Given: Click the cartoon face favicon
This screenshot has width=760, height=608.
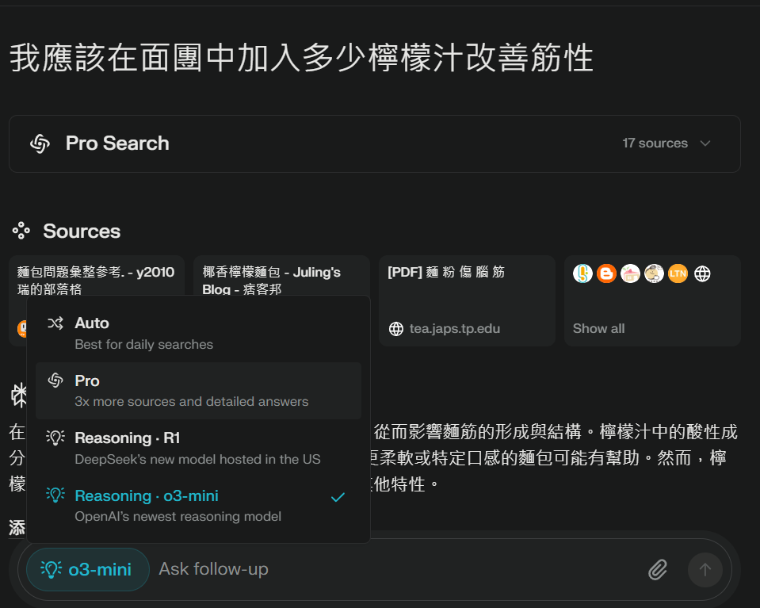Looking at the screenshot, I should (x=654, y=273).
